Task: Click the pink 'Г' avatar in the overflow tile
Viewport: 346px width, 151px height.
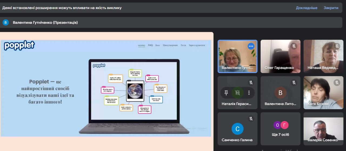Action: point(284,125)
